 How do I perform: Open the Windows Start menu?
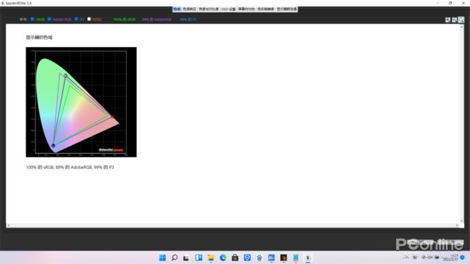pyautogui.click(x=162, y=258)
